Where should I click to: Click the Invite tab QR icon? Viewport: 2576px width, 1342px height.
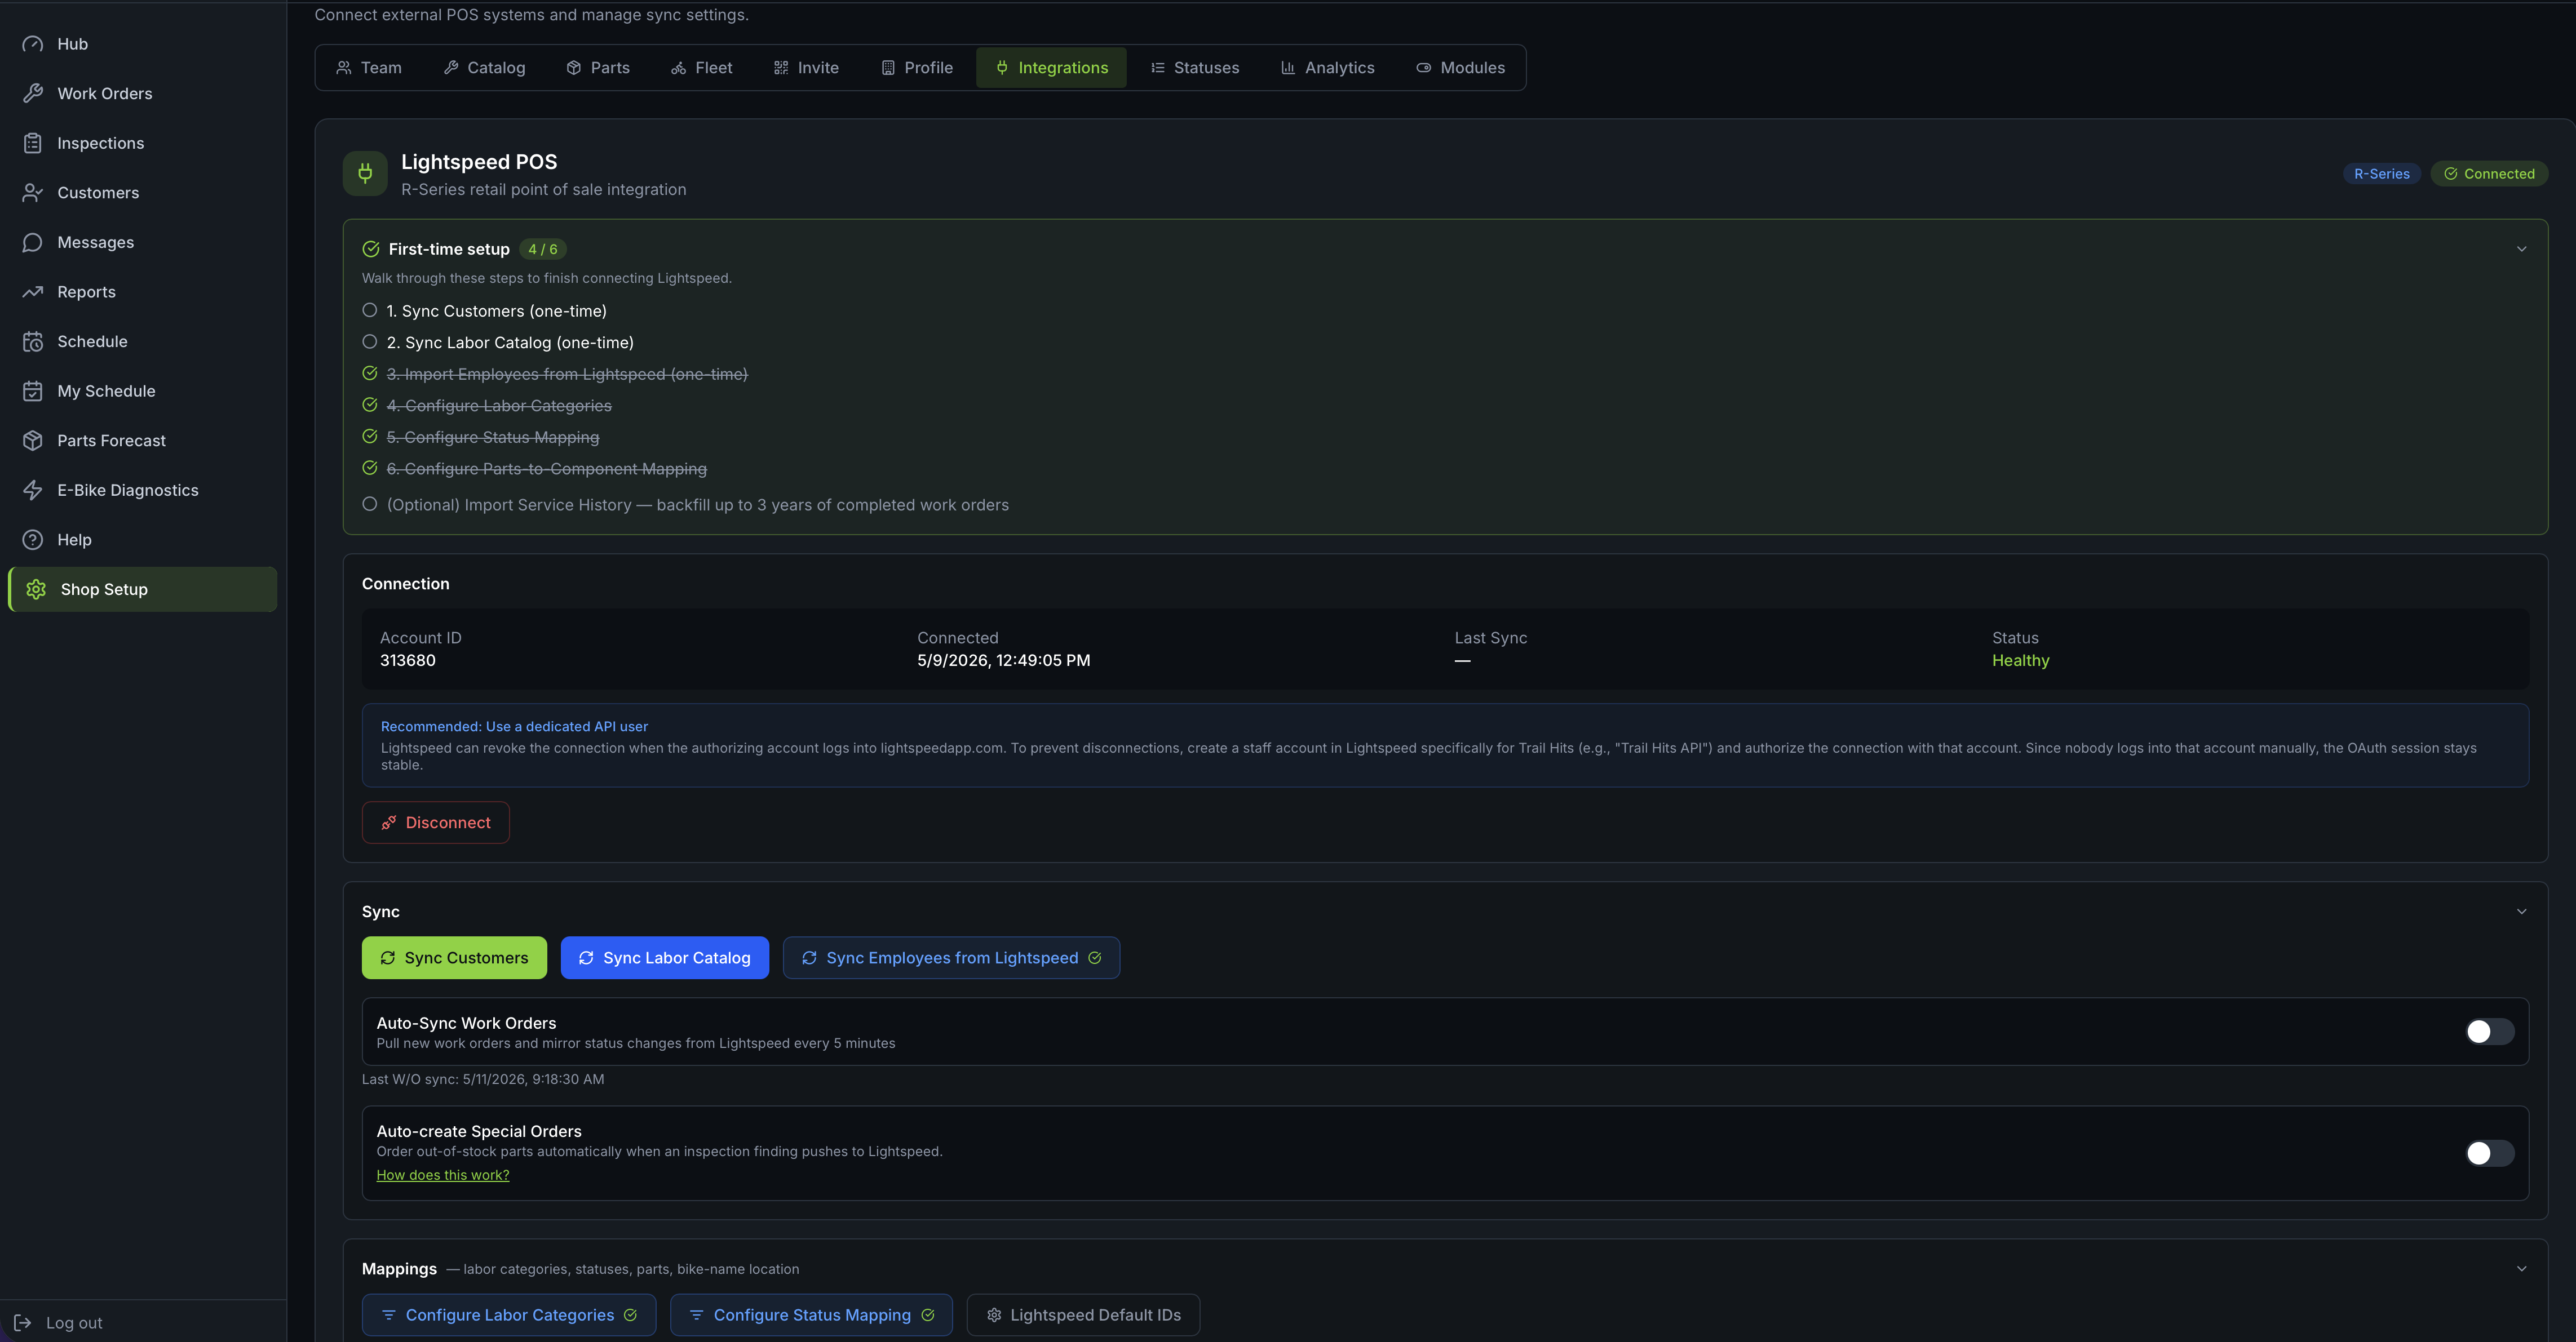[781, 68]
